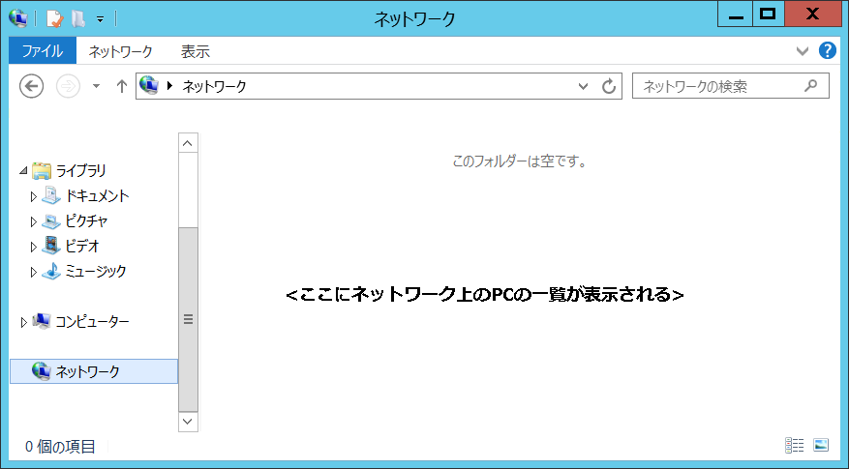Click the ネットワーク globe icon in navigation pane
Image resolution: width=849 pixels, height=469 pixels.
42,371
